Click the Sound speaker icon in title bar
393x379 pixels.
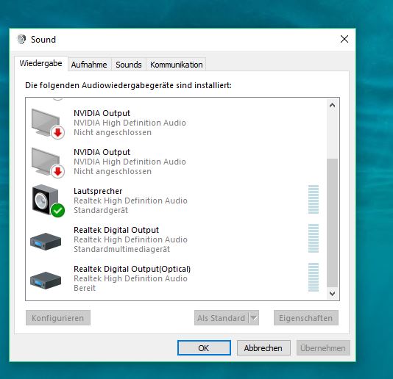pos(21,39)
